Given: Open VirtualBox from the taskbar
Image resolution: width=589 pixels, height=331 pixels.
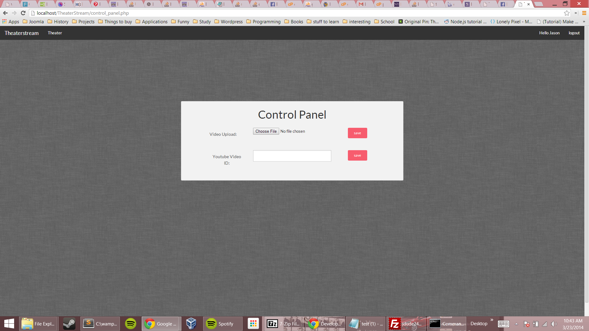Looking at the screenshot, I should 191,324.
